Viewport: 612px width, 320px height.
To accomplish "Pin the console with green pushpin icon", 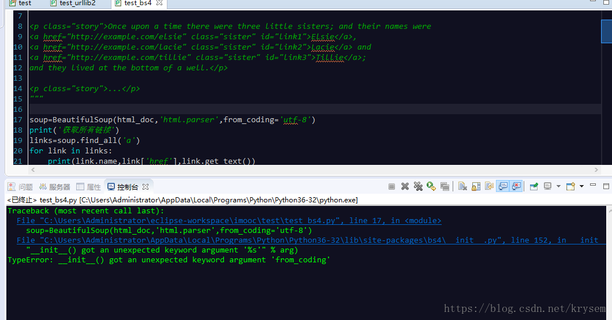I will (x=533, y=187).
